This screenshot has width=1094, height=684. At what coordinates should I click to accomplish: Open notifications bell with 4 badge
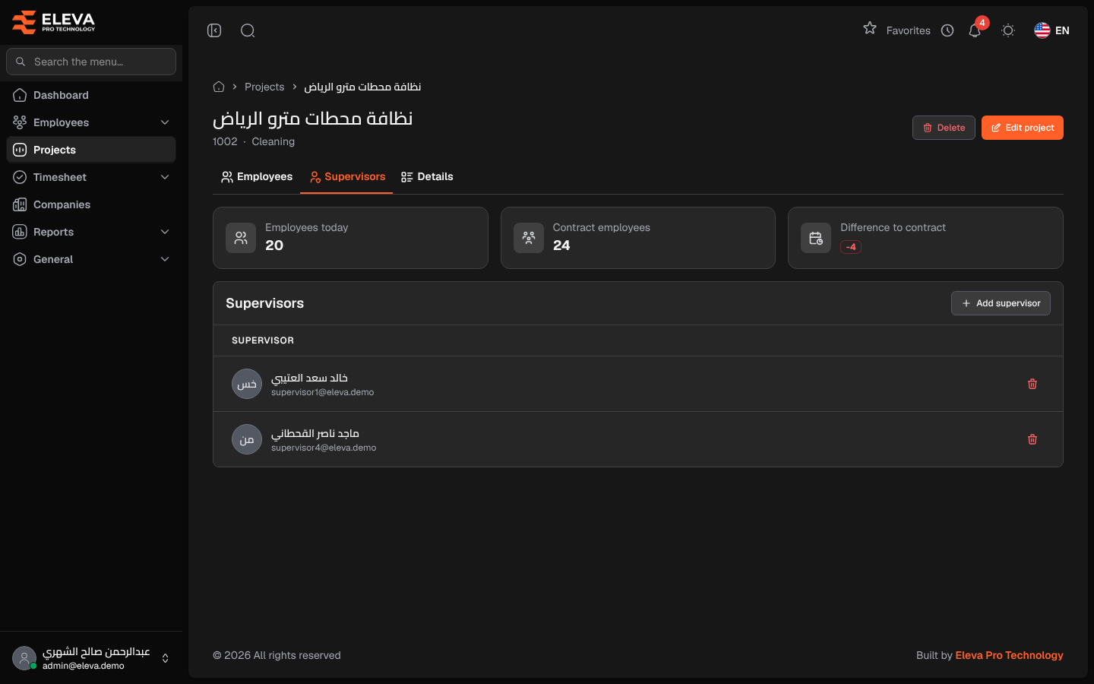[x=975, y=30]
